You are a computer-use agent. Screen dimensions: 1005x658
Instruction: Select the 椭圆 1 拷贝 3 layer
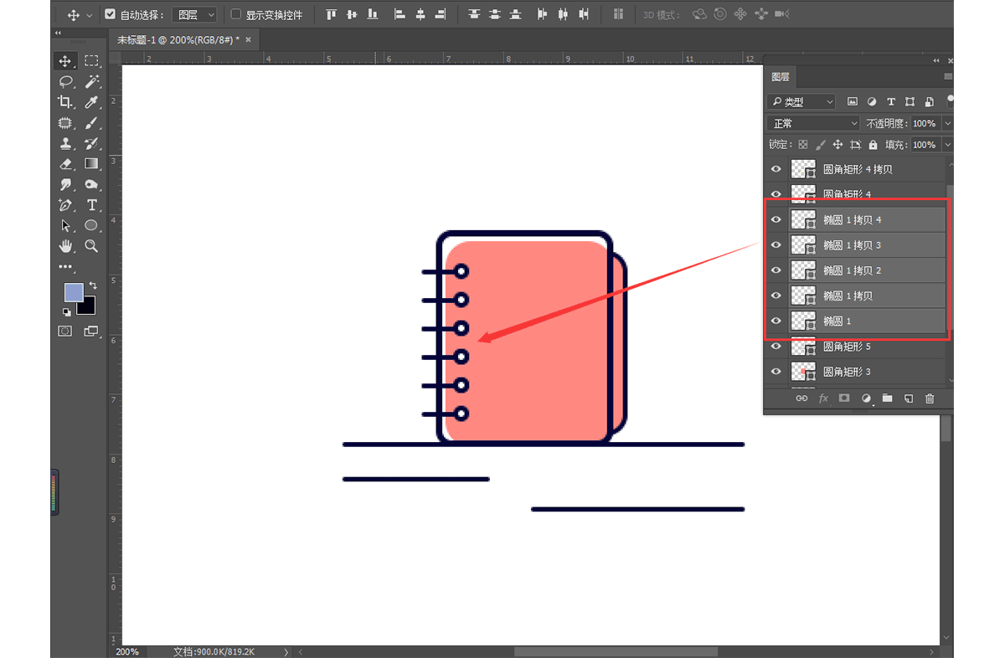(852, 245)
